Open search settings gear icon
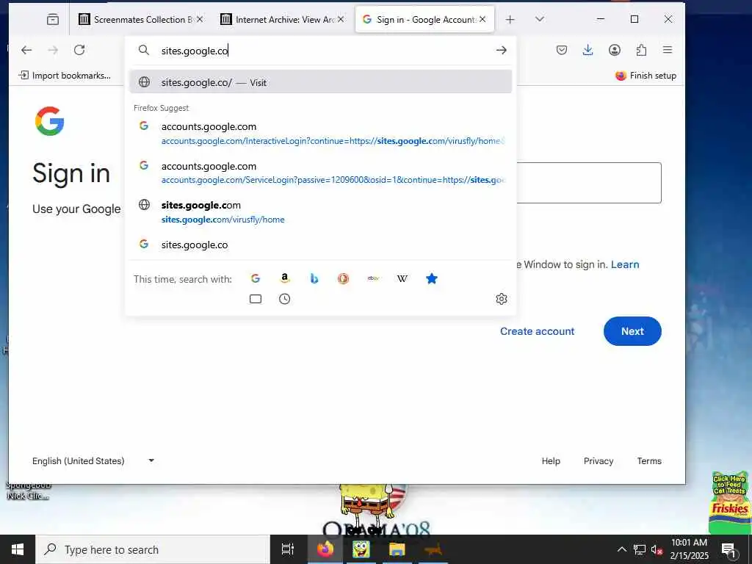This screenshot has width=752, height=564. 502,299
